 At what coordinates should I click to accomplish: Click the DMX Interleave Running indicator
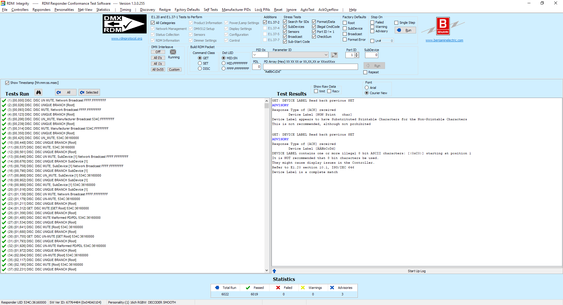pyautogui.click(x=173, y=52)
